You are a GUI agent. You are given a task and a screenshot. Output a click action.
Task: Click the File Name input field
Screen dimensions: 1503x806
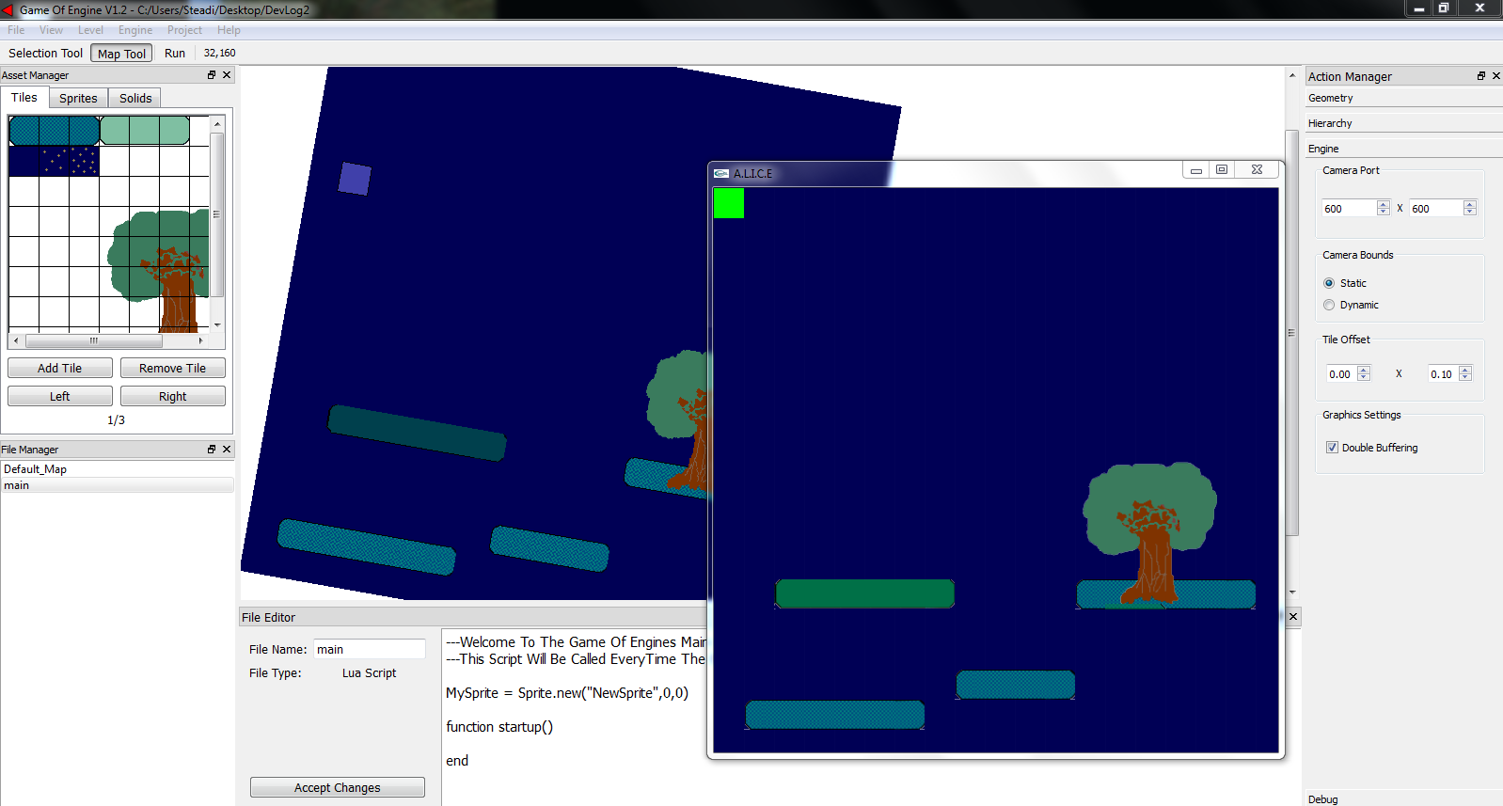[370, 650]
